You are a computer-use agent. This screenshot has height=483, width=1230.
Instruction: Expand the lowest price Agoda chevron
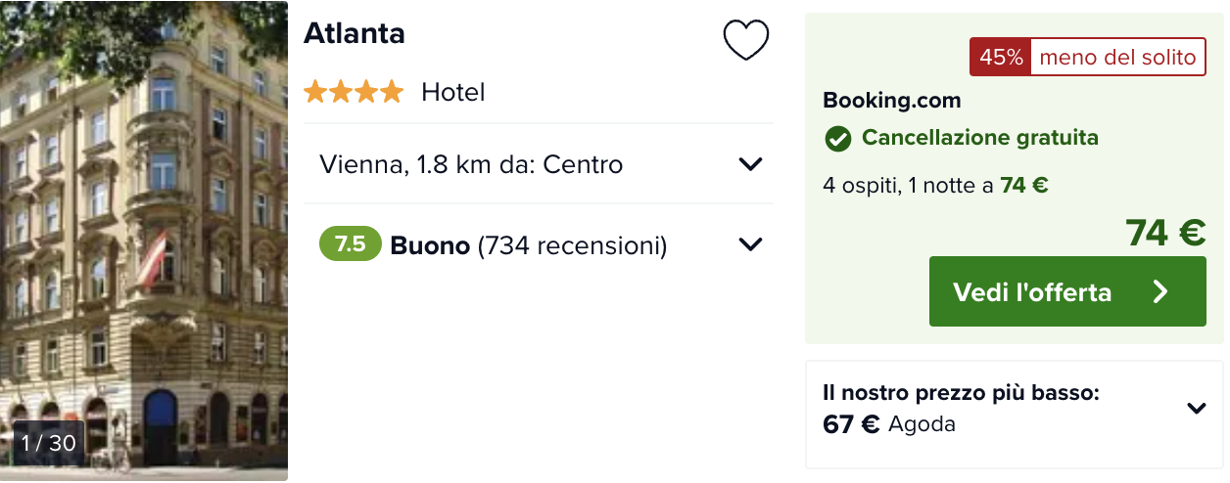click(1197, 409)
